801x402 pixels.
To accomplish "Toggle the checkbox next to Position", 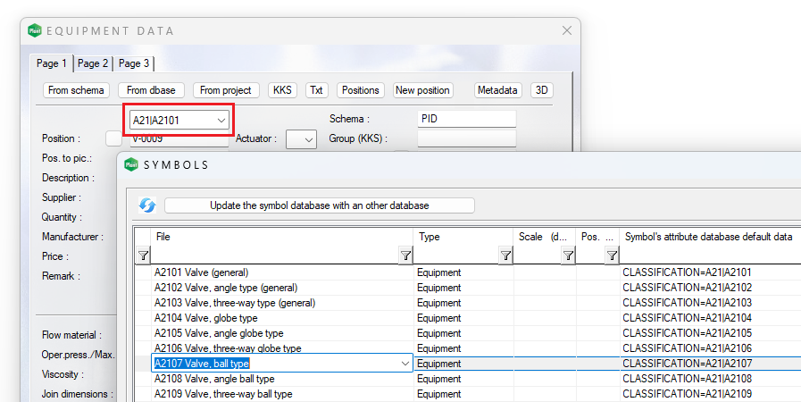I will [x=113, y=138].
